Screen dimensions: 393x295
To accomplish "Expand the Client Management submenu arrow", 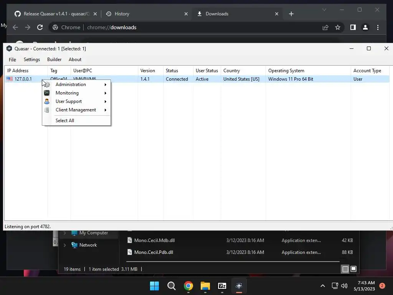I will 106,110.
